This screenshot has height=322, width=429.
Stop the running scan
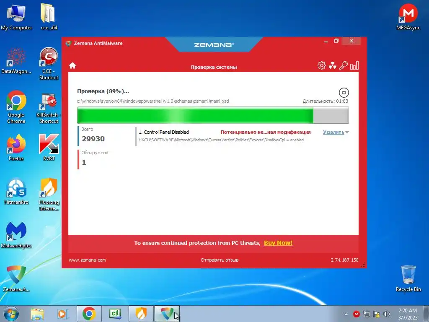tap(344, 93)
